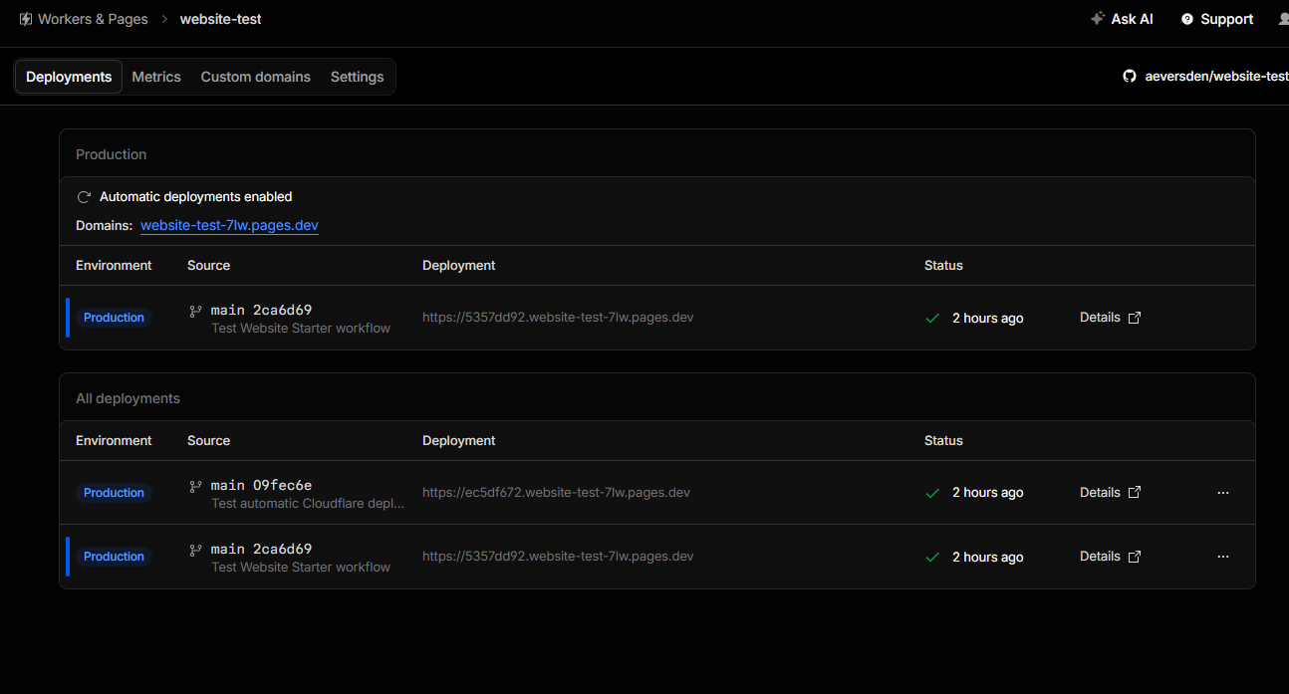Click the Support question mark icon

coord(1186,19)
